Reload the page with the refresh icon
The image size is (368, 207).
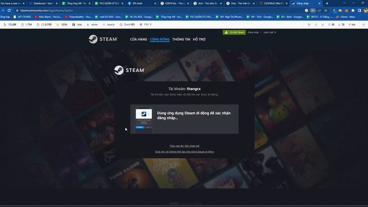(9, 10)
